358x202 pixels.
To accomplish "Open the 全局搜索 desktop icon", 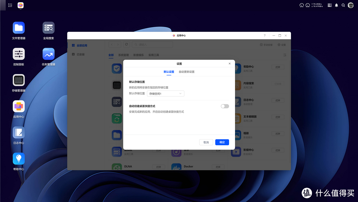I will click(x=48, y=28).
